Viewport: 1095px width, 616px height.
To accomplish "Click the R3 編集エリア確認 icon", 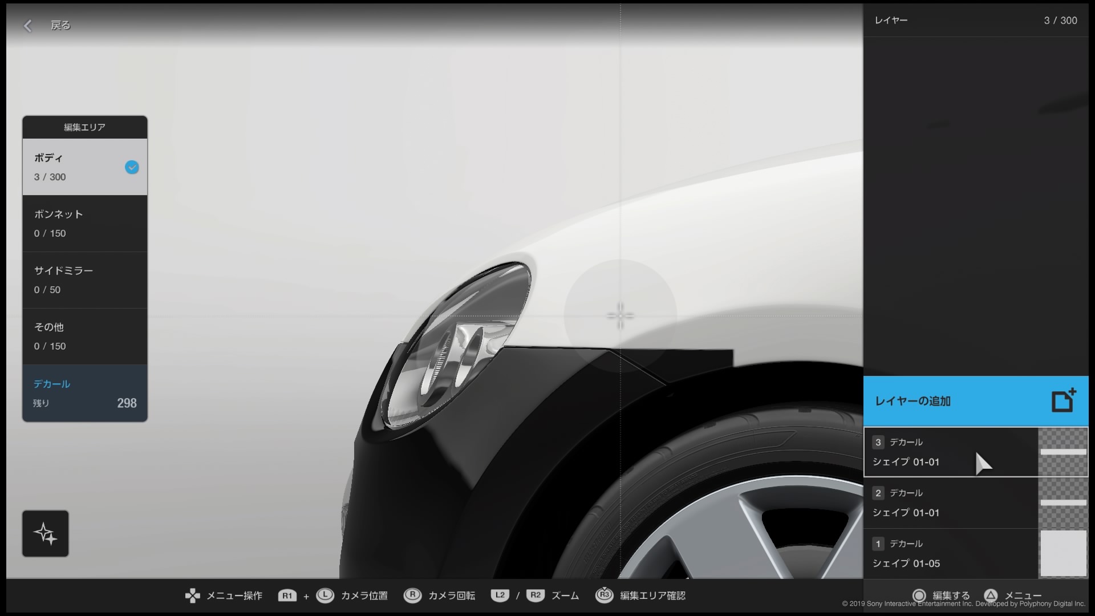I will point(605,595).
